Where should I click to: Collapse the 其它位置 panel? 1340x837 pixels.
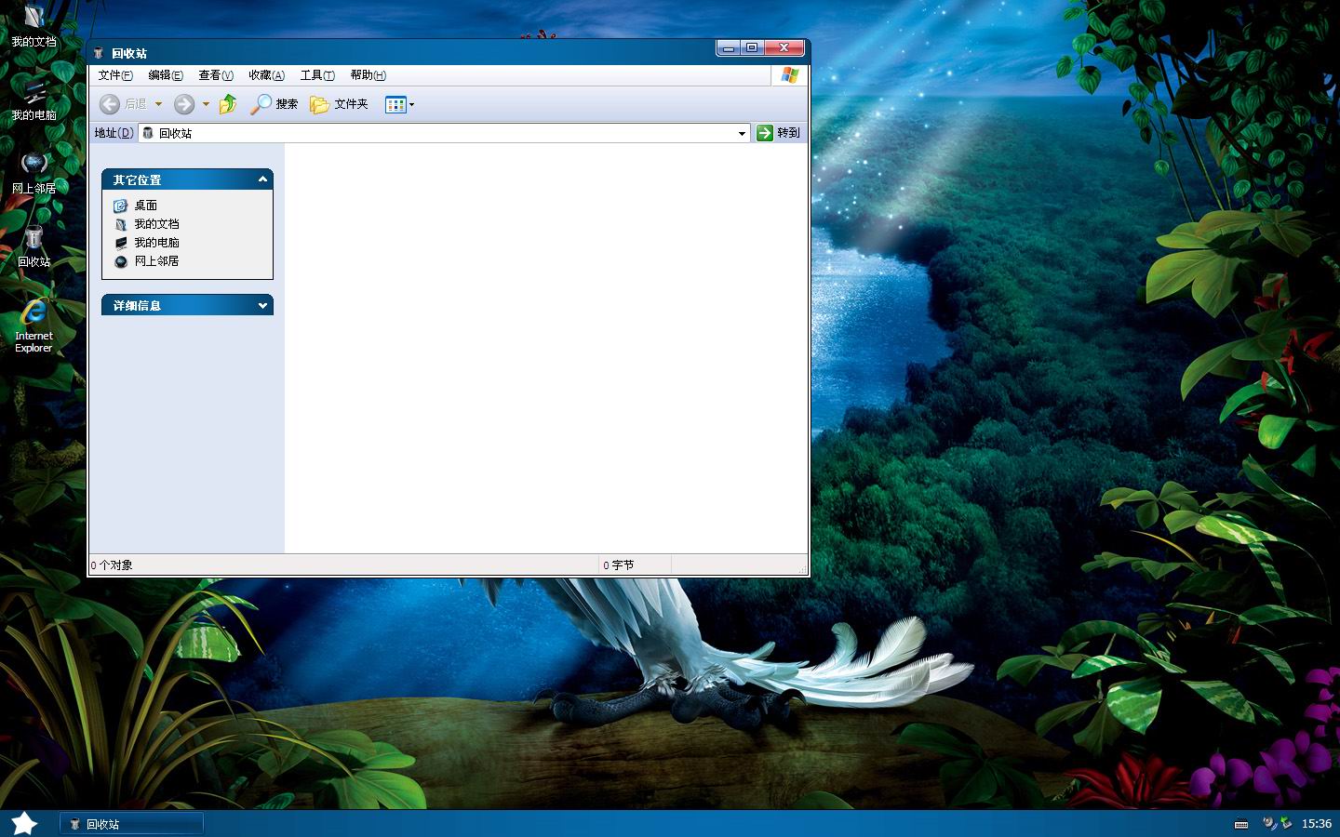click(x=262, y=179)
